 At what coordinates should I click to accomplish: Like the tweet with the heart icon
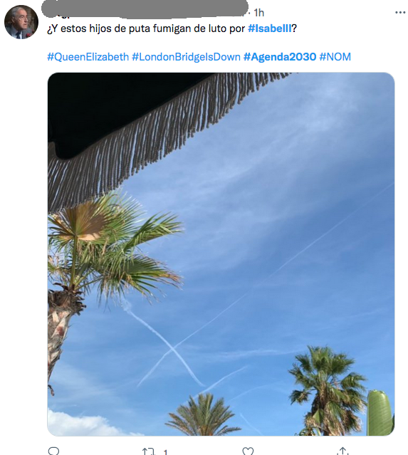[248, 451]
